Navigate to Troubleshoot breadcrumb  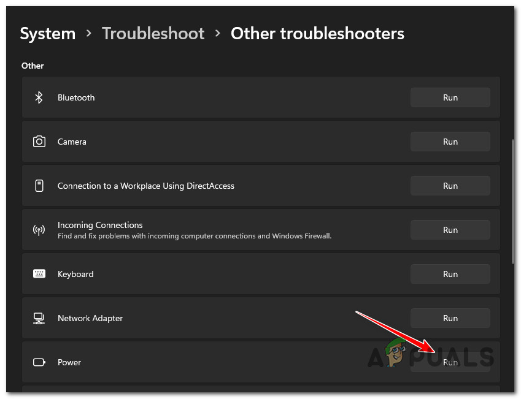coord(153,34)
